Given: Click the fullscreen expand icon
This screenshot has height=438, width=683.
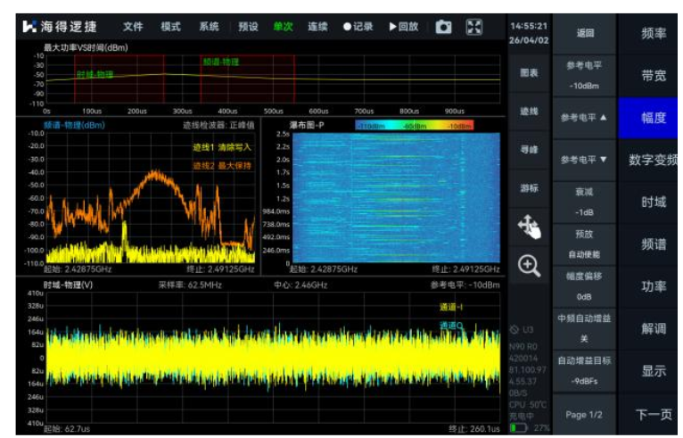Looking at the screenshot, I should click(475, 27).
